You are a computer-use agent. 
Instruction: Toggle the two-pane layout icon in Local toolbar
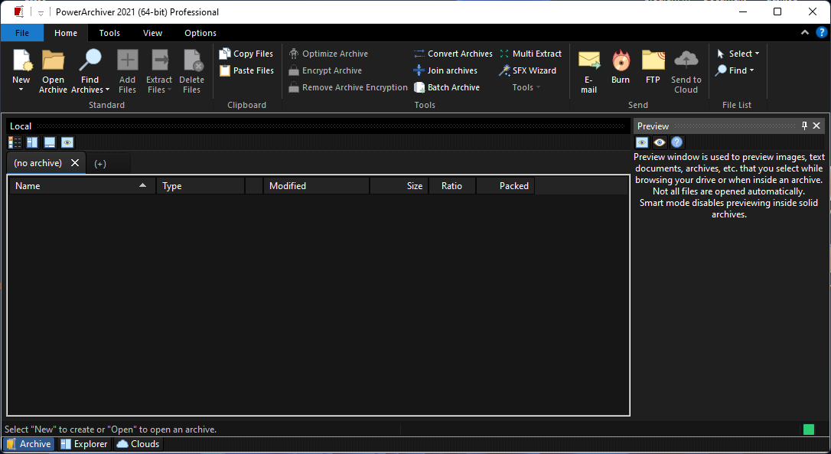coord(32,142)
